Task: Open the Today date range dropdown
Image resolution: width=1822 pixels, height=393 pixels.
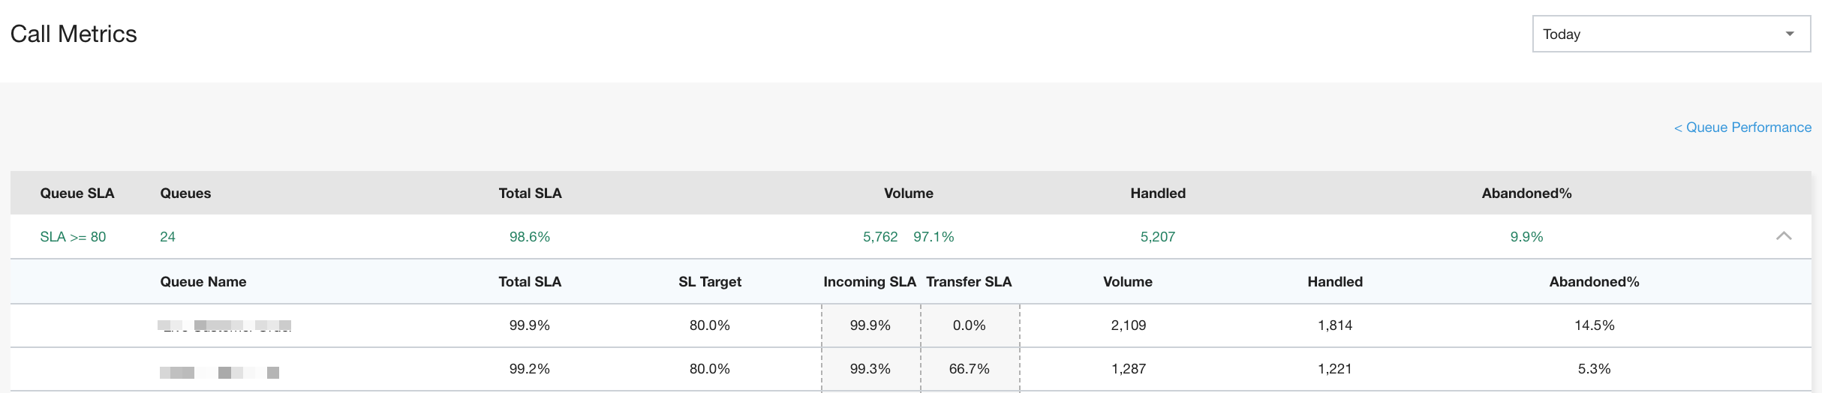Action: (1670, 34)
